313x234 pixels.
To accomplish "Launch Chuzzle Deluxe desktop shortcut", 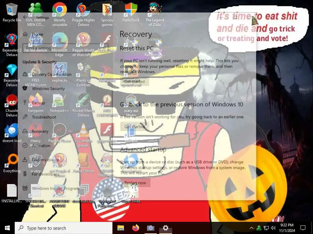I will (x=12, y=105).
